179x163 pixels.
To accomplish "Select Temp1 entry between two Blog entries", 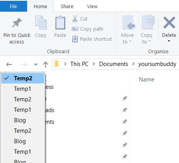I will pos(23,152).
